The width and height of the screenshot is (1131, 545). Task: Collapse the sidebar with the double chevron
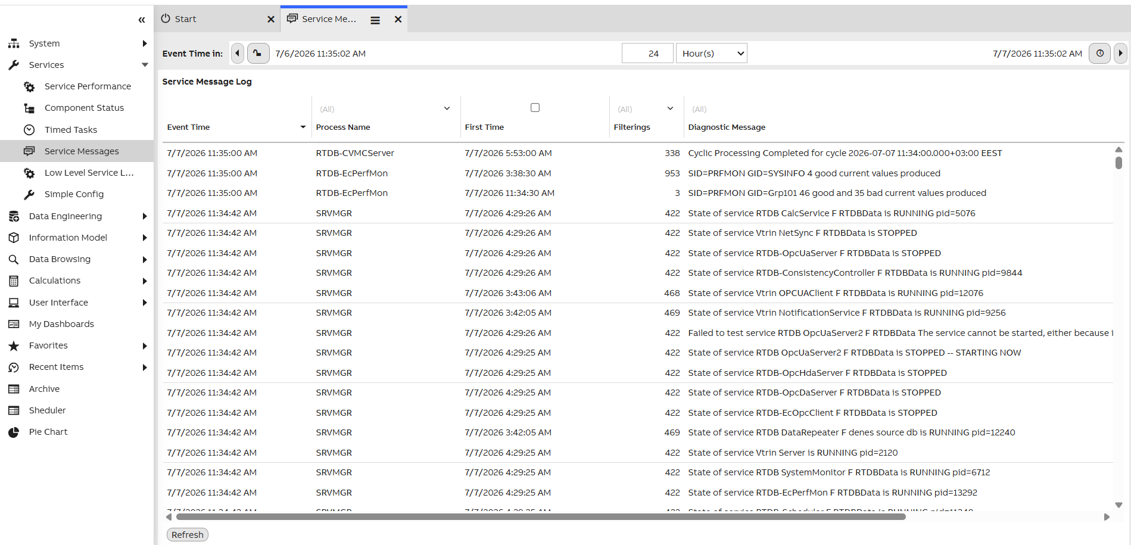[x=142, y=20]
